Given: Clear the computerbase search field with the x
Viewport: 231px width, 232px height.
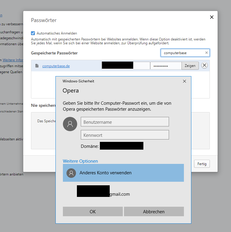Looking at the screenshot, I should (x=206, y=53).
